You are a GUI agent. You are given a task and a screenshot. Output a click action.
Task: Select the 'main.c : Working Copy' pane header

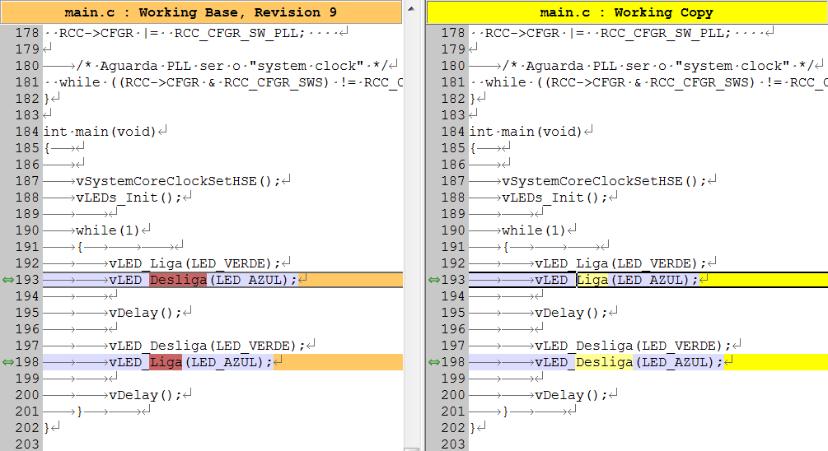(626, 12)
